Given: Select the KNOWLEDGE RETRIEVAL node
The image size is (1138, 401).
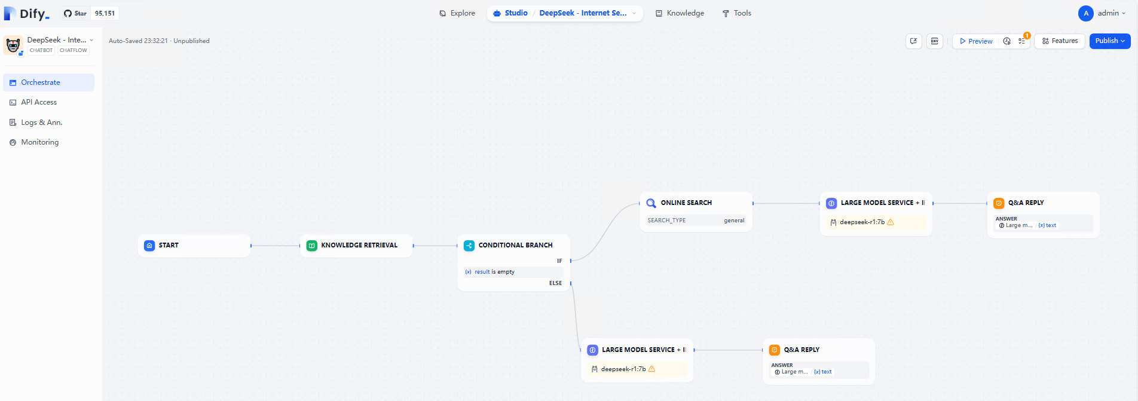Looking at the screenshot, I should point(357,246).
